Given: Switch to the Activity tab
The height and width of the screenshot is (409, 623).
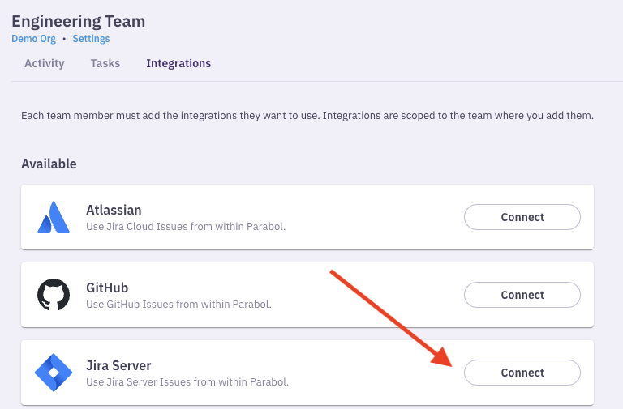Looking at the screenshot, I should (45, 63).
